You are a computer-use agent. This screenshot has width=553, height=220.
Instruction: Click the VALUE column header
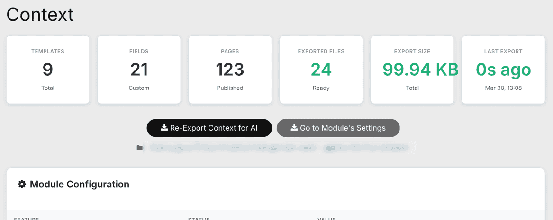[326, 219]
